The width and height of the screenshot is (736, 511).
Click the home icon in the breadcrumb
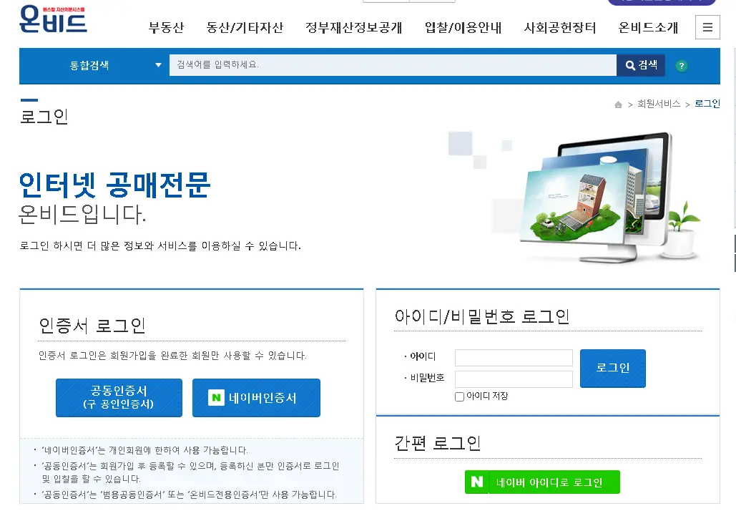click(617, 104)
